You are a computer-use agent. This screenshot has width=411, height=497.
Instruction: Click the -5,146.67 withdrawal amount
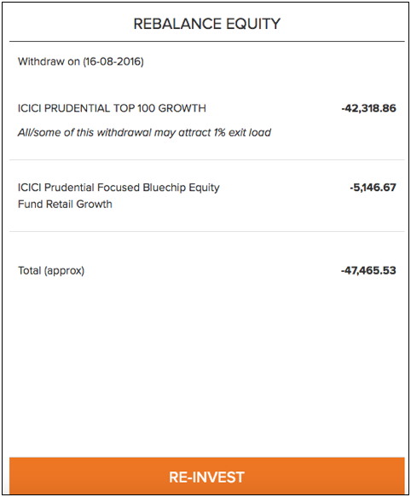click(x=373, y=188)
